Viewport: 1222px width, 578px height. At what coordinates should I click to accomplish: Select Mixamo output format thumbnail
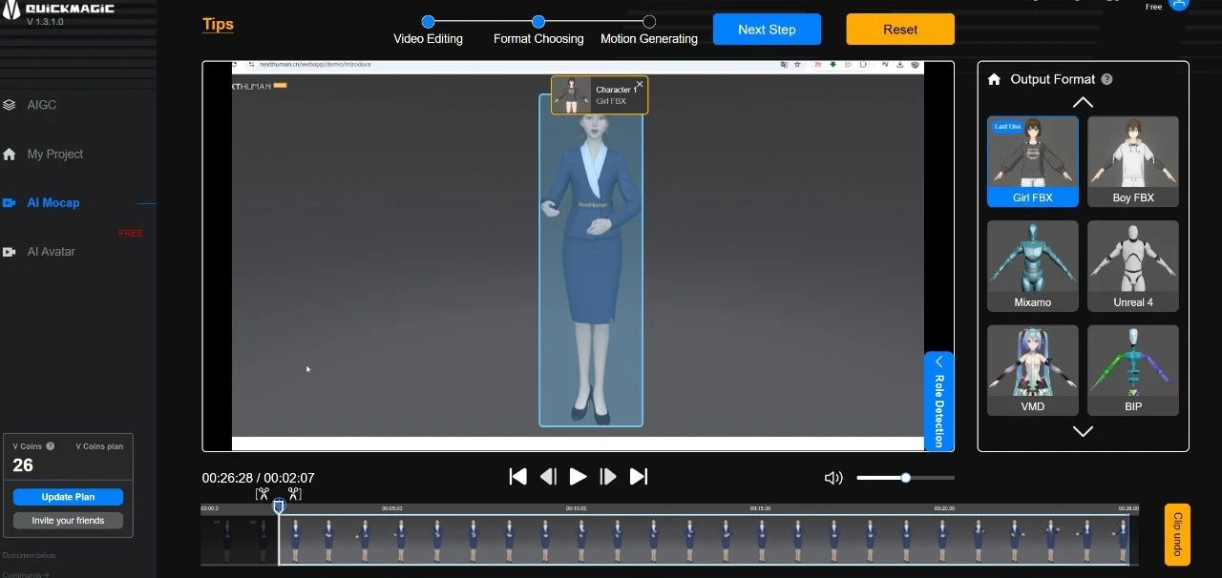(x=1032, y=266)
